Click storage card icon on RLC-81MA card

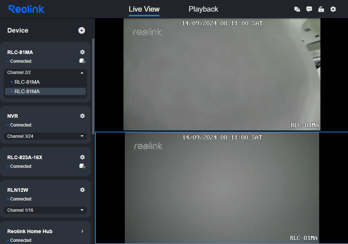(82, 61)
